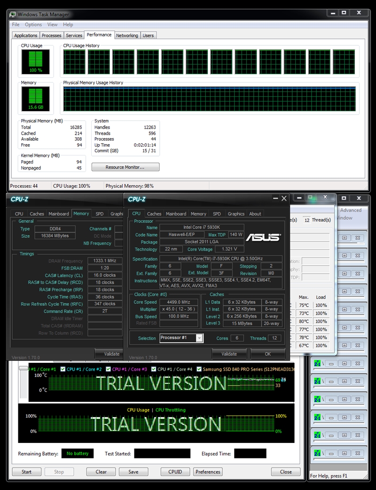Toggle the CPU #1 / Core #4 checkbox
Image resolution: width=376 pixels, height=490 pixels.
pos(153,369)
